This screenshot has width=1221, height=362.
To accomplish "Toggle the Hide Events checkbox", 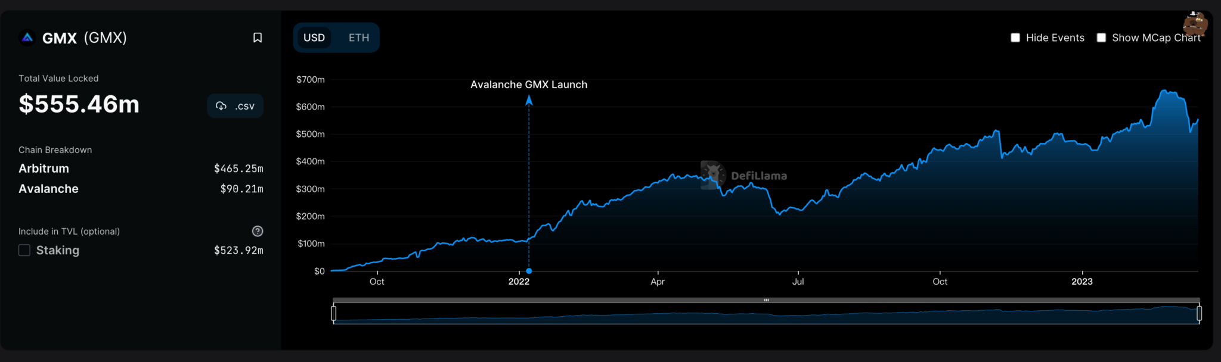I will 1015,38.
